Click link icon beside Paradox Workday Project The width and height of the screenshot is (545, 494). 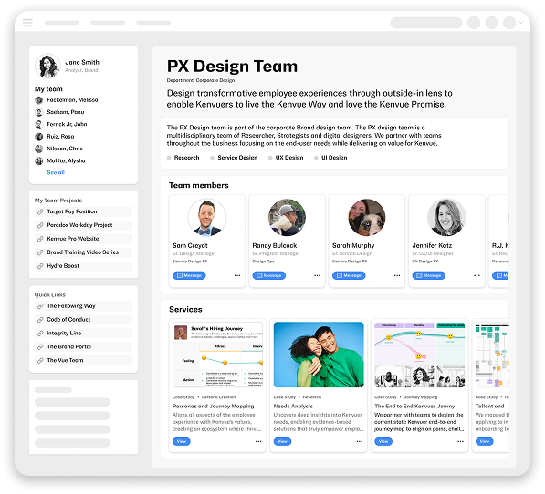click(40, 225)
